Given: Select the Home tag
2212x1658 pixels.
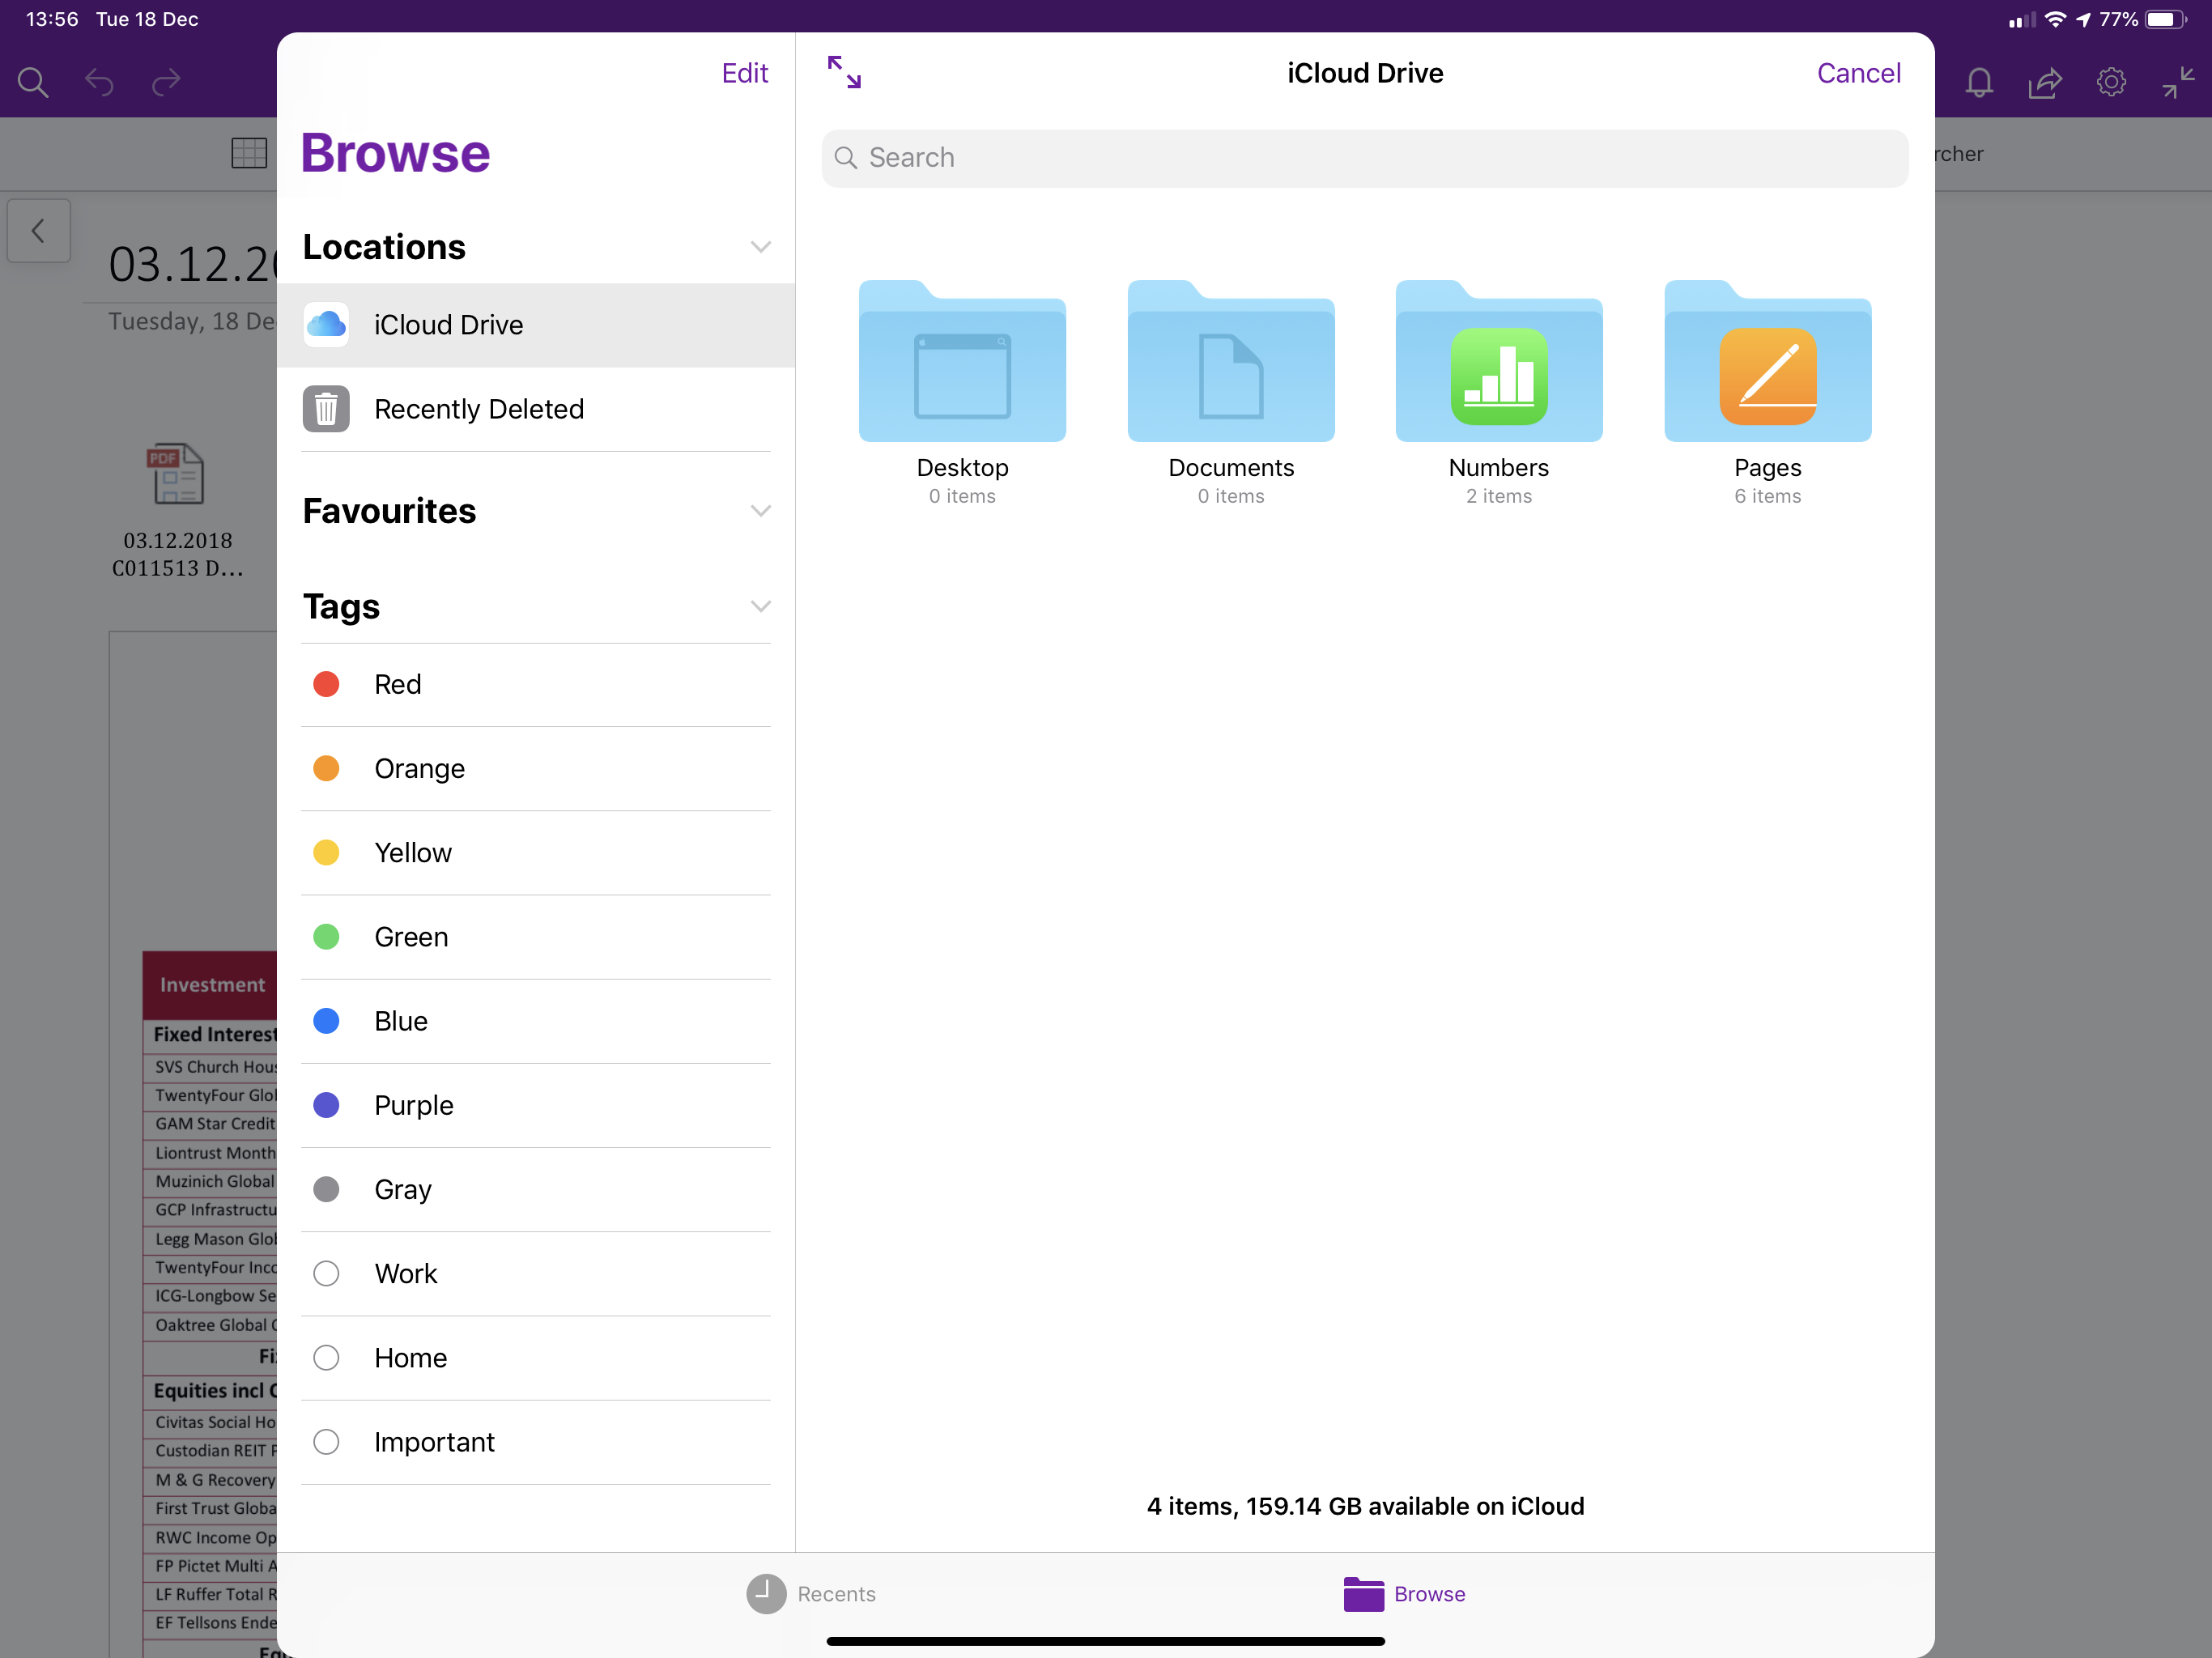Looking at the screenshot, I should [536, 1358].
